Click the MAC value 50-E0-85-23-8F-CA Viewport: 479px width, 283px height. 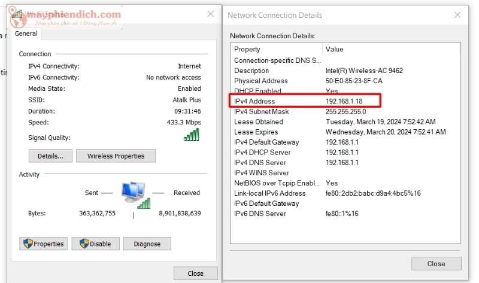(x=354, y=81)
